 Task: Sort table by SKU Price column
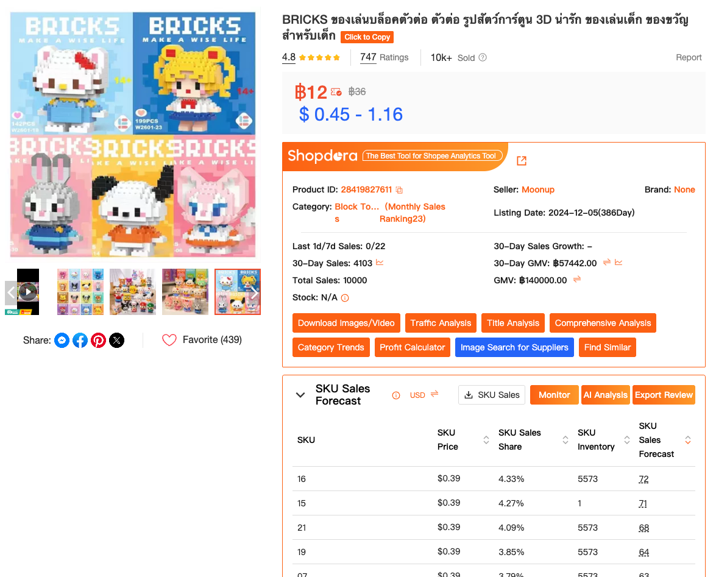pos(486,440)
